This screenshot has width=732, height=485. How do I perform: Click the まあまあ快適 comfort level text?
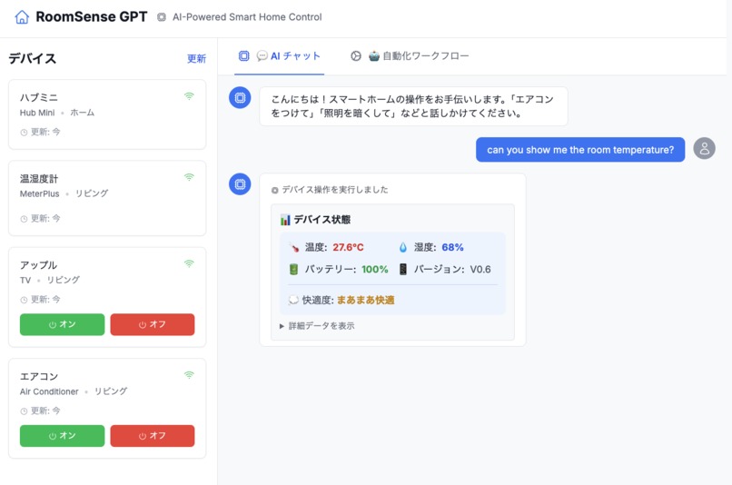pos(365,300)
